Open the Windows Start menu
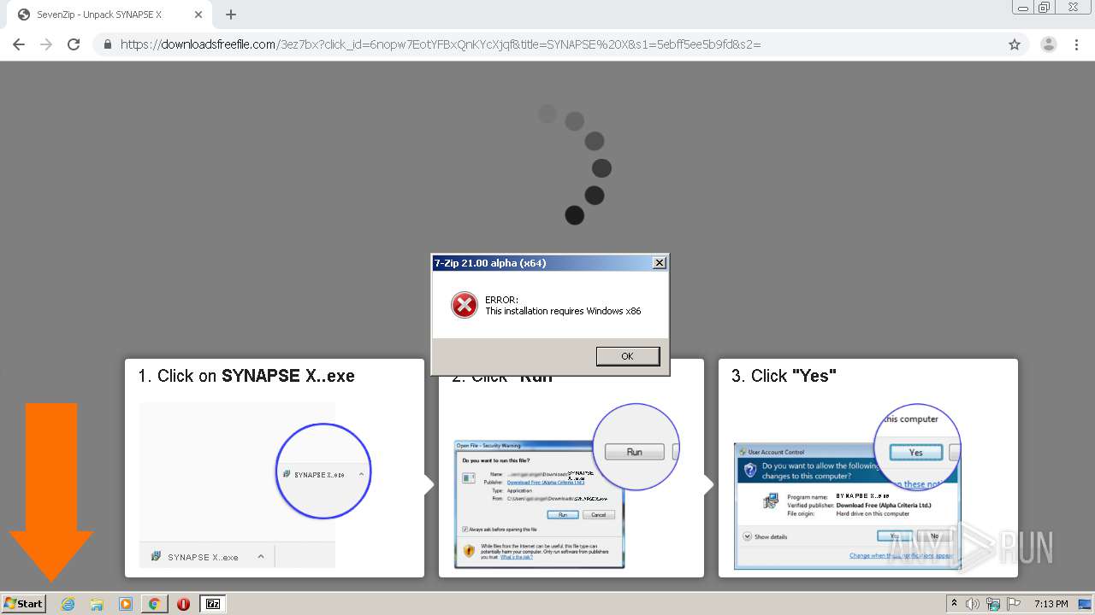Viewport: 1095px width, 615px height. click(x=24, y=604)
